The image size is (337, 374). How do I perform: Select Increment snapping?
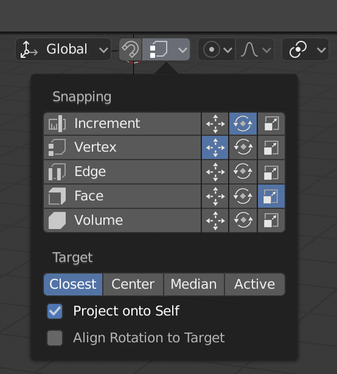pyautogui.click(x=122, y=124)
